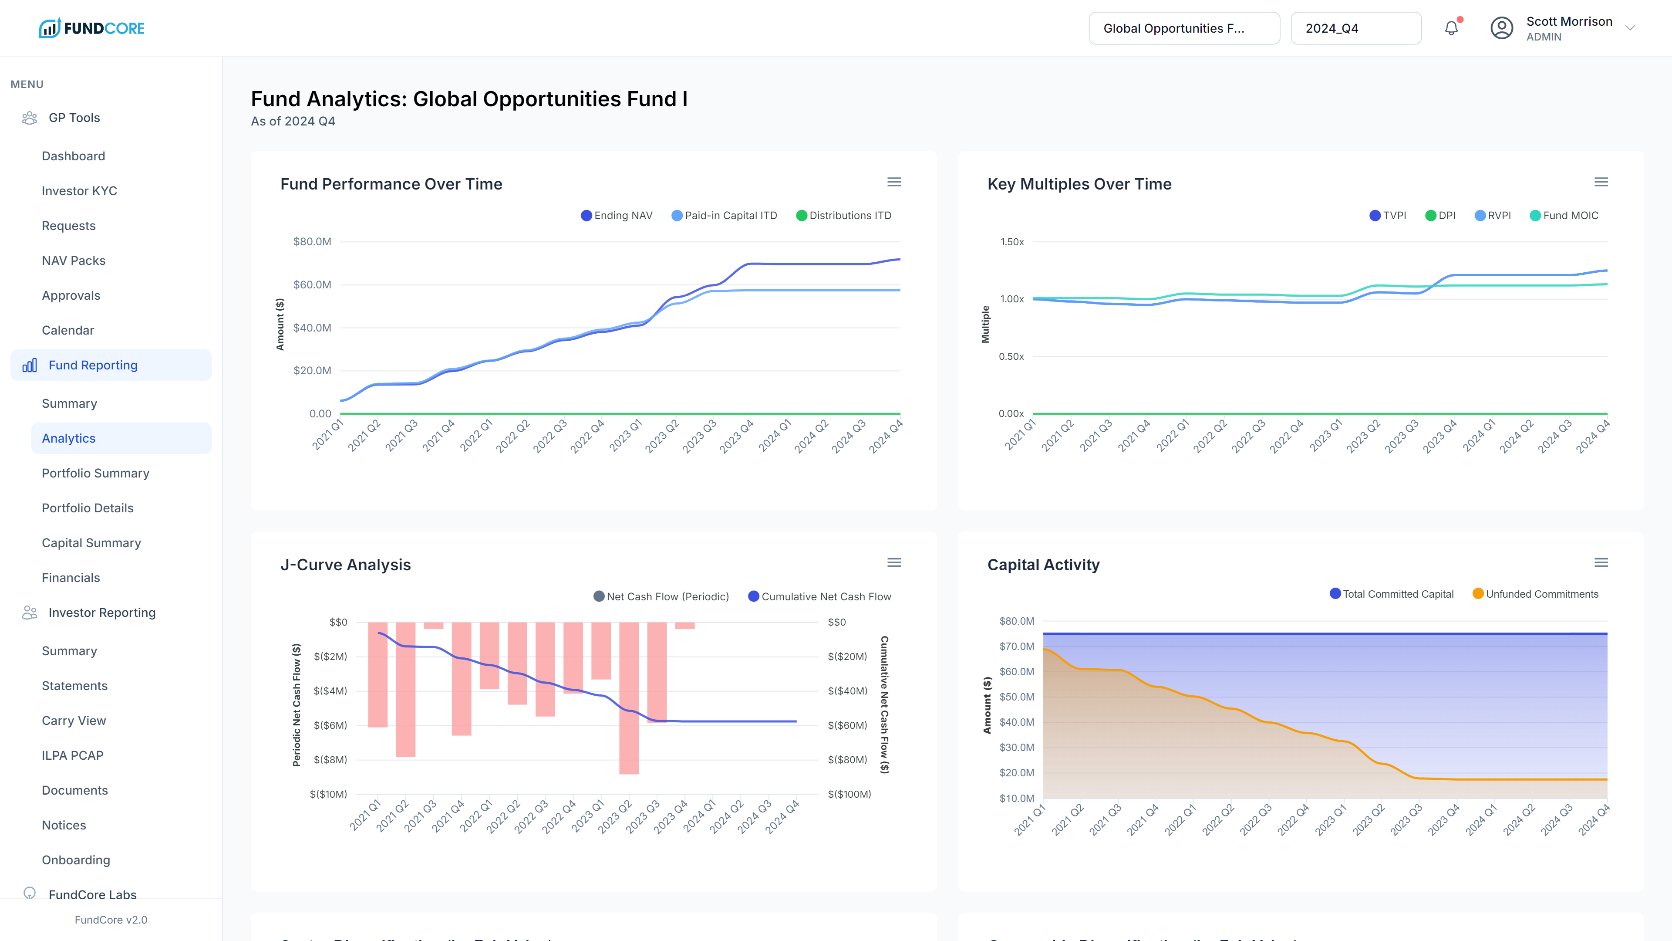The width and height of the screenshot is (1672, 941).
Task: Expand the Investor Reporting section
Action: [102, 613]
